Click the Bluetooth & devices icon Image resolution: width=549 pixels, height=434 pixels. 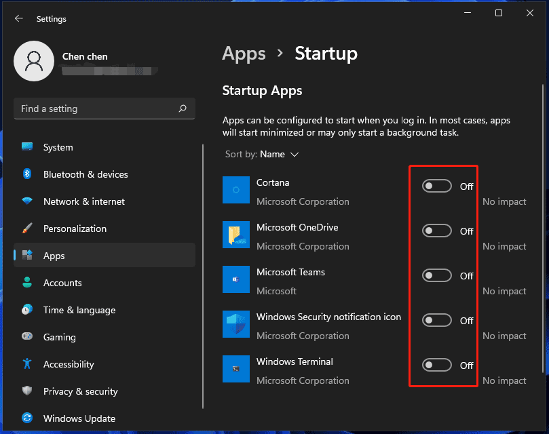pyautogui.click(x=27, y=174)
